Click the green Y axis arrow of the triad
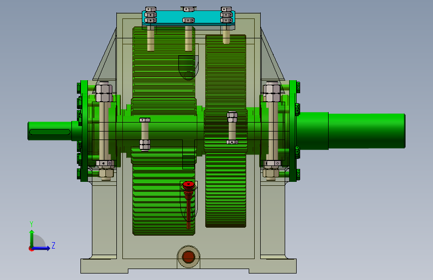 32,238
